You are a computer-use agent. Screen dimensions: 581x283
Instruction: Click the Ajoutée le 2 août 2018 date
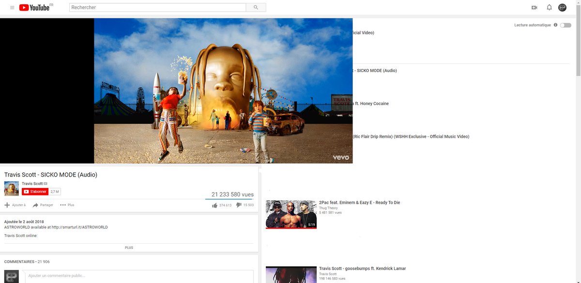[24, 222]
